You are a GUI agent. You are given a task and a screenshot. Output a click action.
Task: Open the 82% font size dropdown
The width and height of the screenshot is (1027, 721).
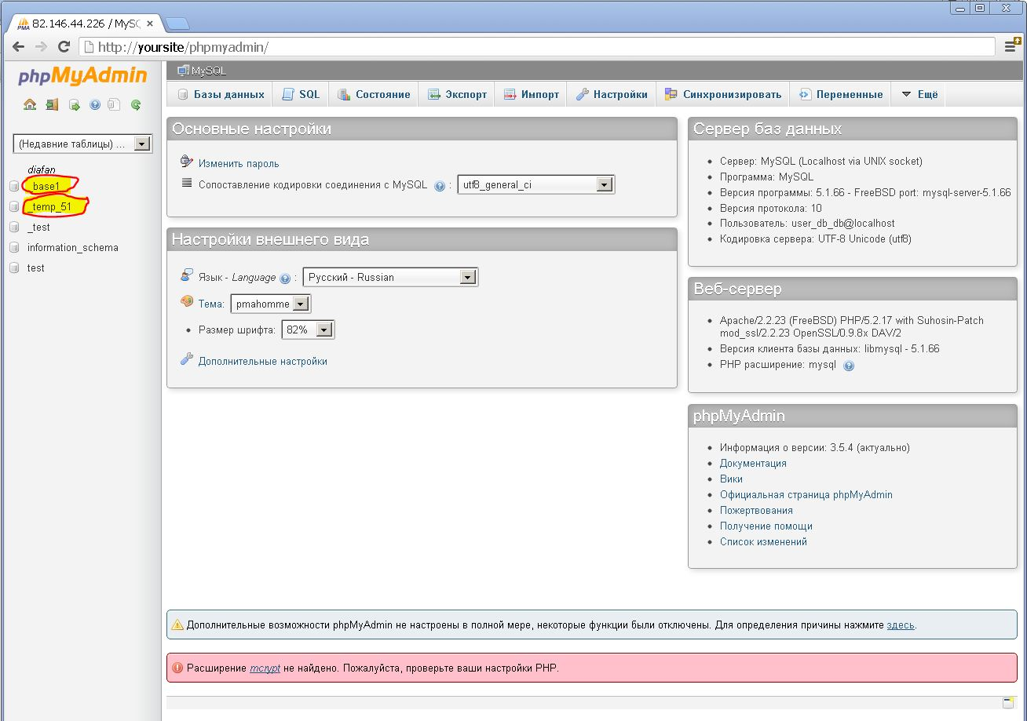click(309, 330)
